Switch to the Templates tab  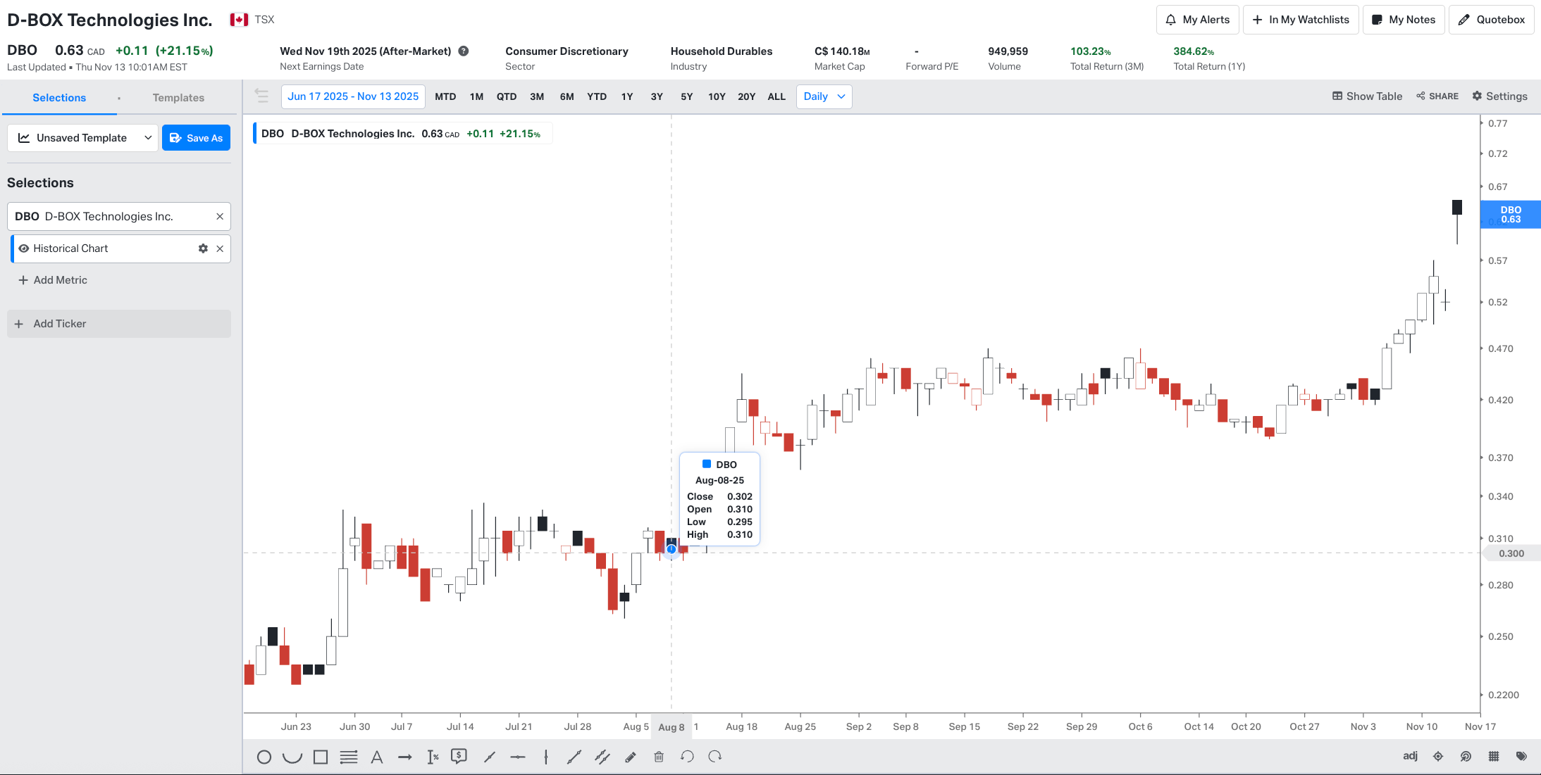(x=178, y=98)
